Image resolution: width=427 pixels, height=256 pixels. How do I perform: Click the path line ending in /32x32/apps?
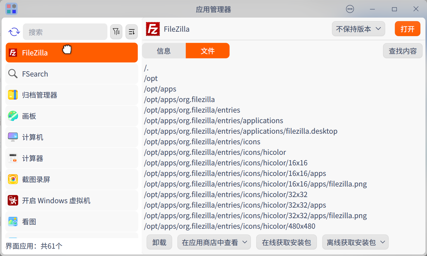click(x=235, y=205)
